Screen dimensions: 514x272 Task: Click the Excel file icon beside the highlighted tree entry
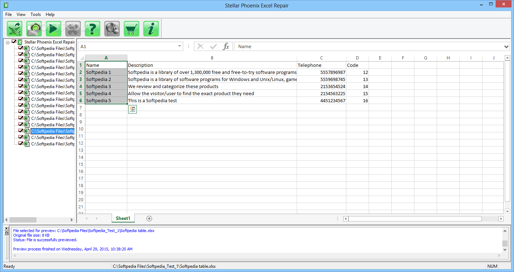(27, 131)
